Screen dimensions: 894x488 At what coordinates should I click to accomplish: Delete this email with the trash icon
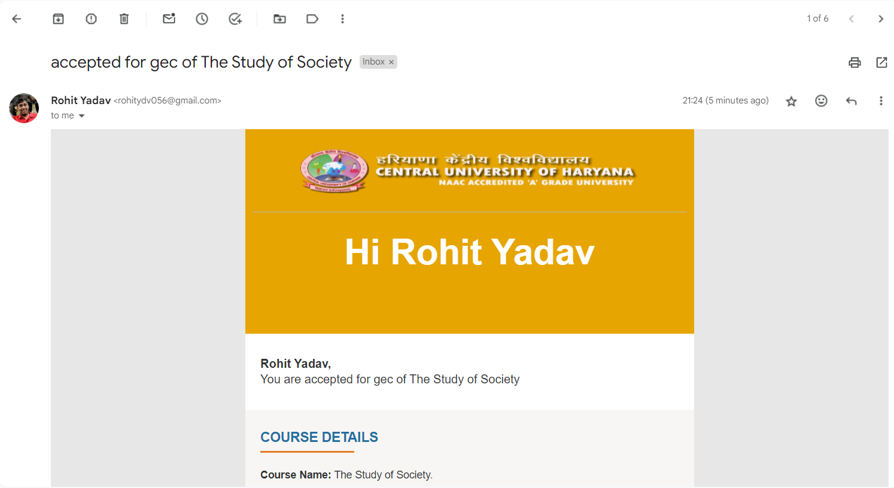click(124, 19)
